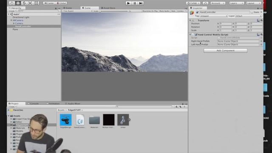Expand the Camera hierarchy item
Screen dimensions: 272x153
click(x=14, y=23)
